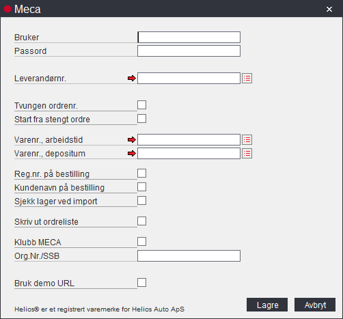Click red arrow next to Leverandørnr.
The image size is (343, 319).
click(x=132, y=79)
